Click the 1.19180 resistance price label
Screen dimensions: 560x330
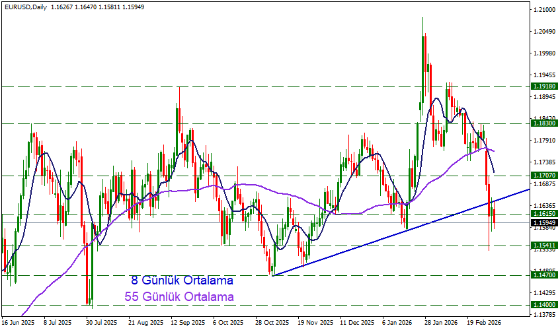543,86
